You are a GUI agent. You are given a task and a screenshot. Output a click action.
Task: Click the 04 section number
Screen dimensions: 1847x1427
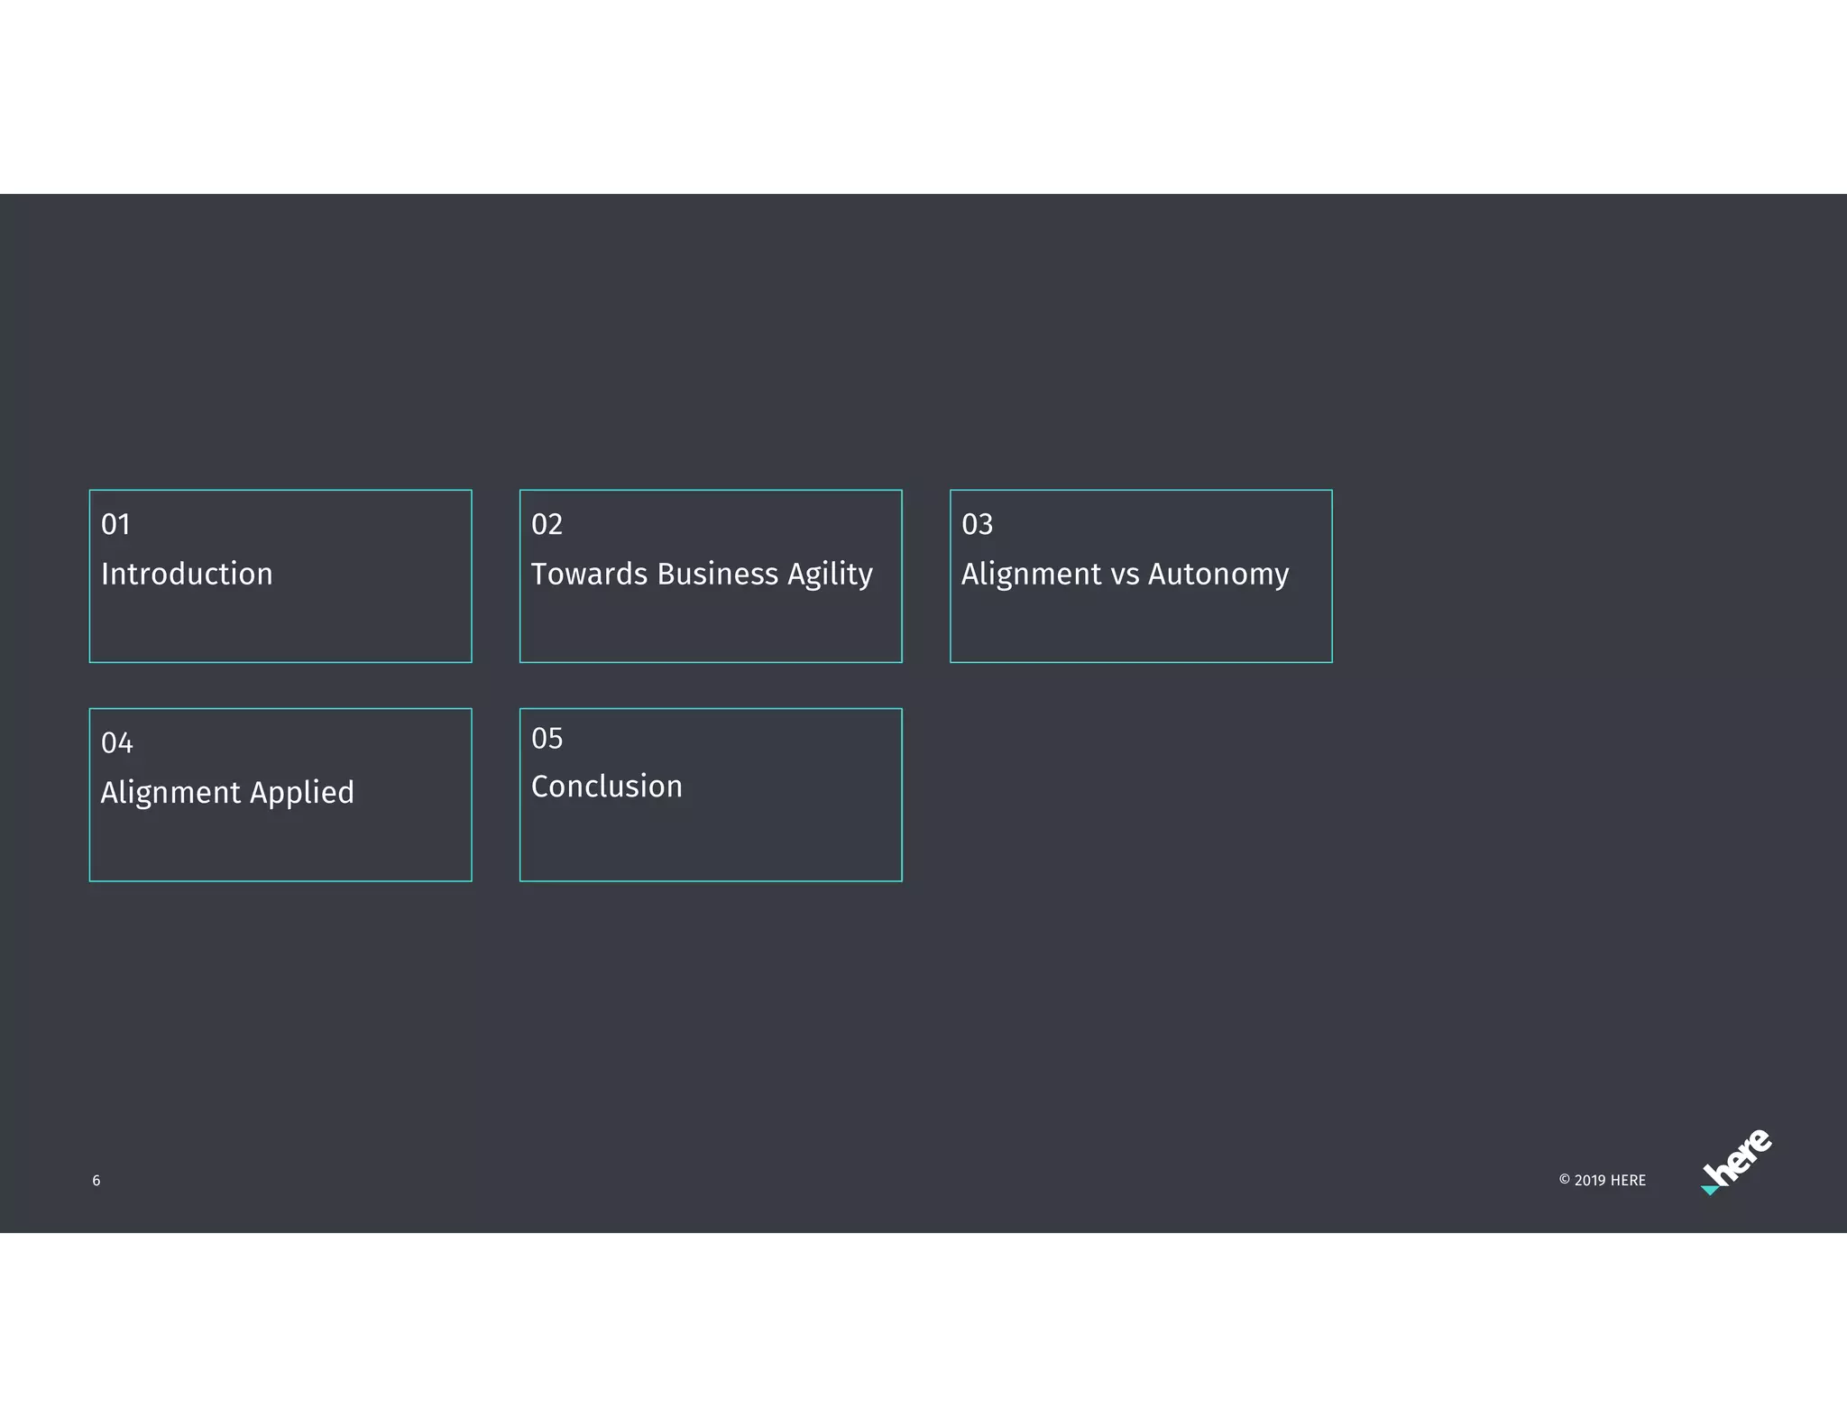(x=116, y=743)
